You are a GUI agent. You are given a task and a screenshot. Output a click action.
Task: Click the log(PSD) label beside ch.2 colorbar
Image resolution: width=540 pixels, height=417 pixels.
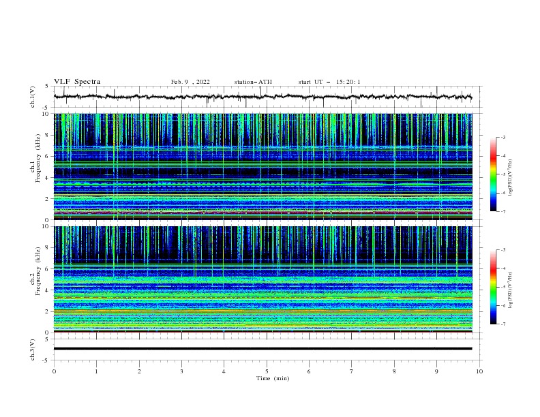510,290
